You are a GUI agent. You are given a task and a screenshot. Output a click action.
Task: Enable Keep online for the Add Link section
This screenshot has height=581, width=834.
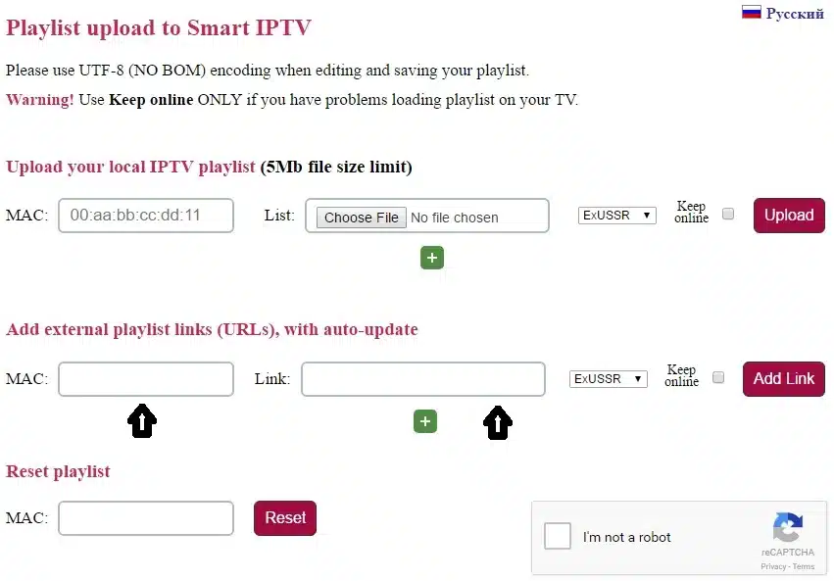click(718, 376)
